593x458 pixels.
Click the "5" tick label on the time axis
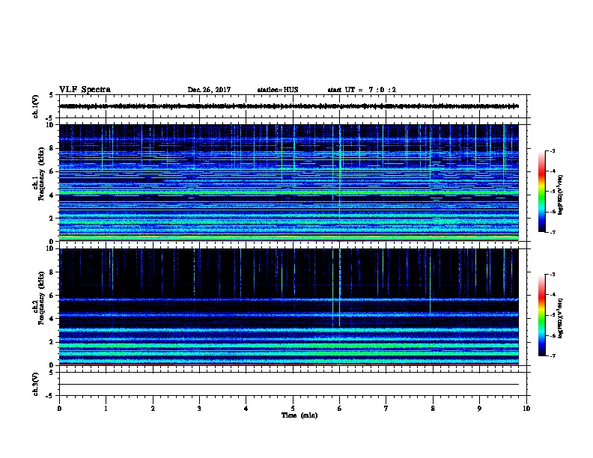(293, 408)
